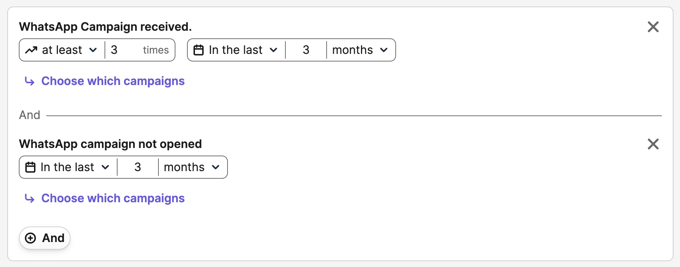Open In the last dropdown for Campaign received

[242, 50]
